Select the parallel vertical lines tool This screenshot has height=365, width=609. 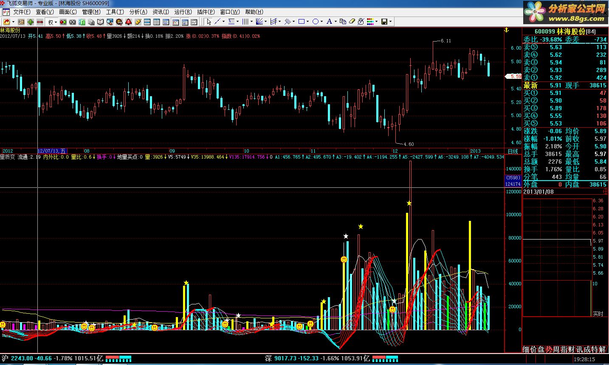245,22
